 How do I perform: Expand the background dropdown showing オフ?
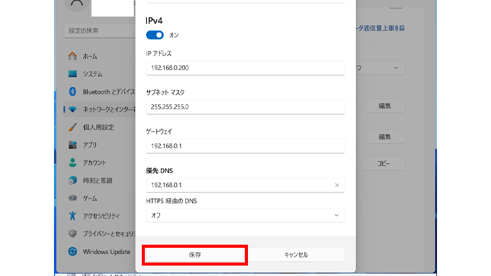click(x=379, y=68)
